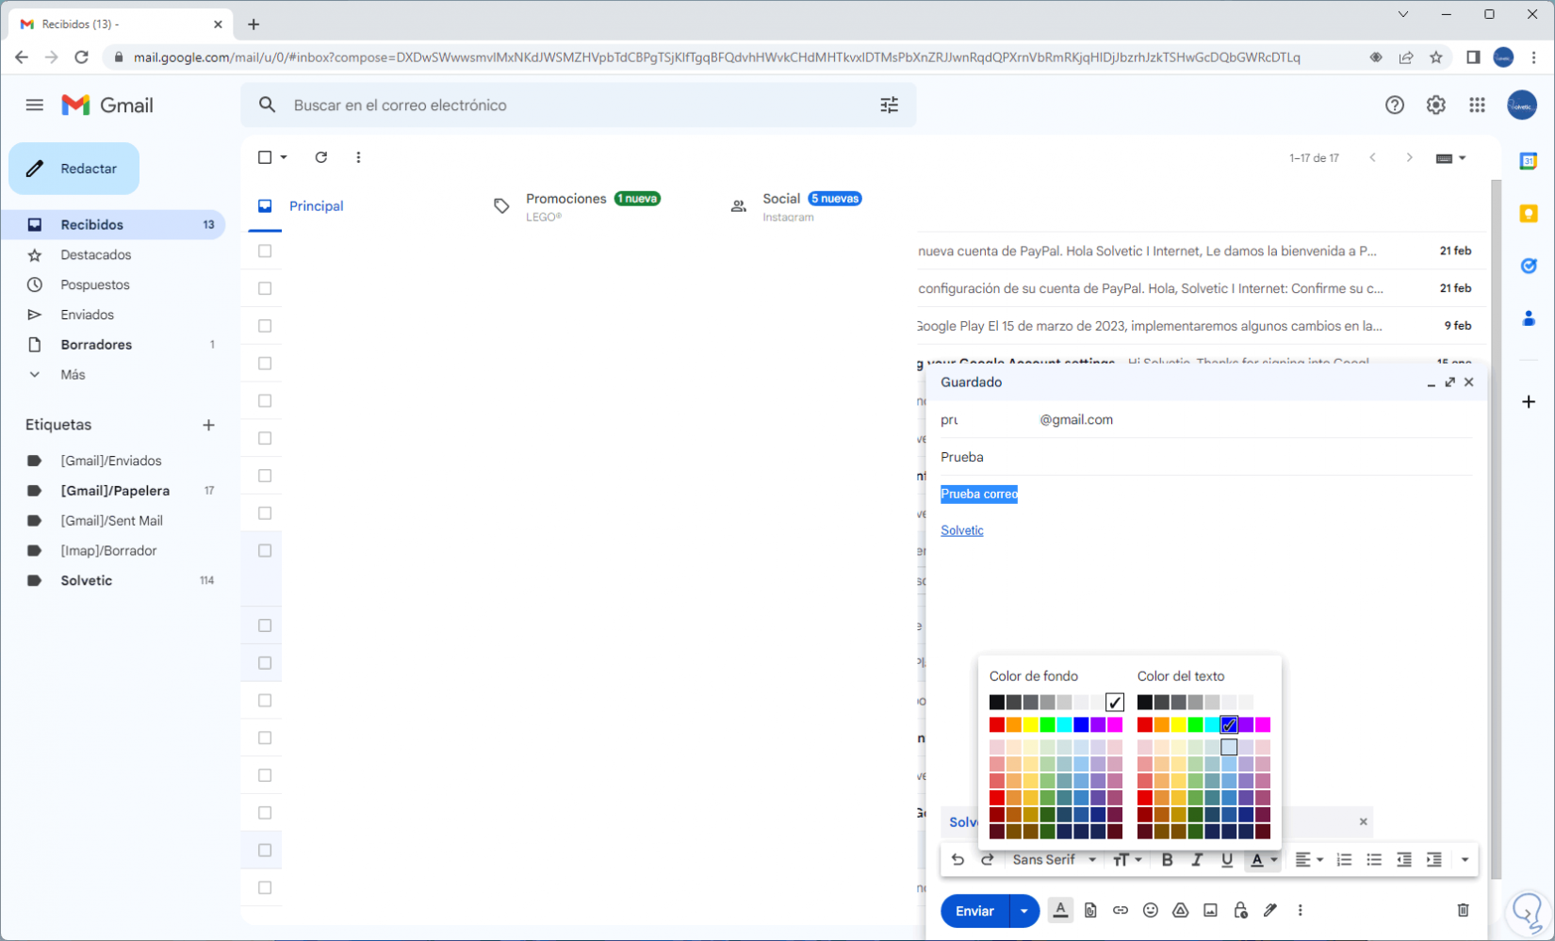Check the 21 feb PayPal bienvenida email checkbox
Image resolution: width=1555 pixels, height=941 pixels.
265,251
